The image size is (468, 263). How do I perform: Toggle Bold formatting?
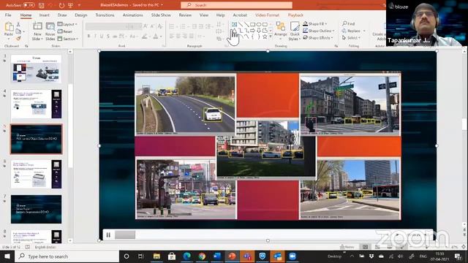pos(88,37)
